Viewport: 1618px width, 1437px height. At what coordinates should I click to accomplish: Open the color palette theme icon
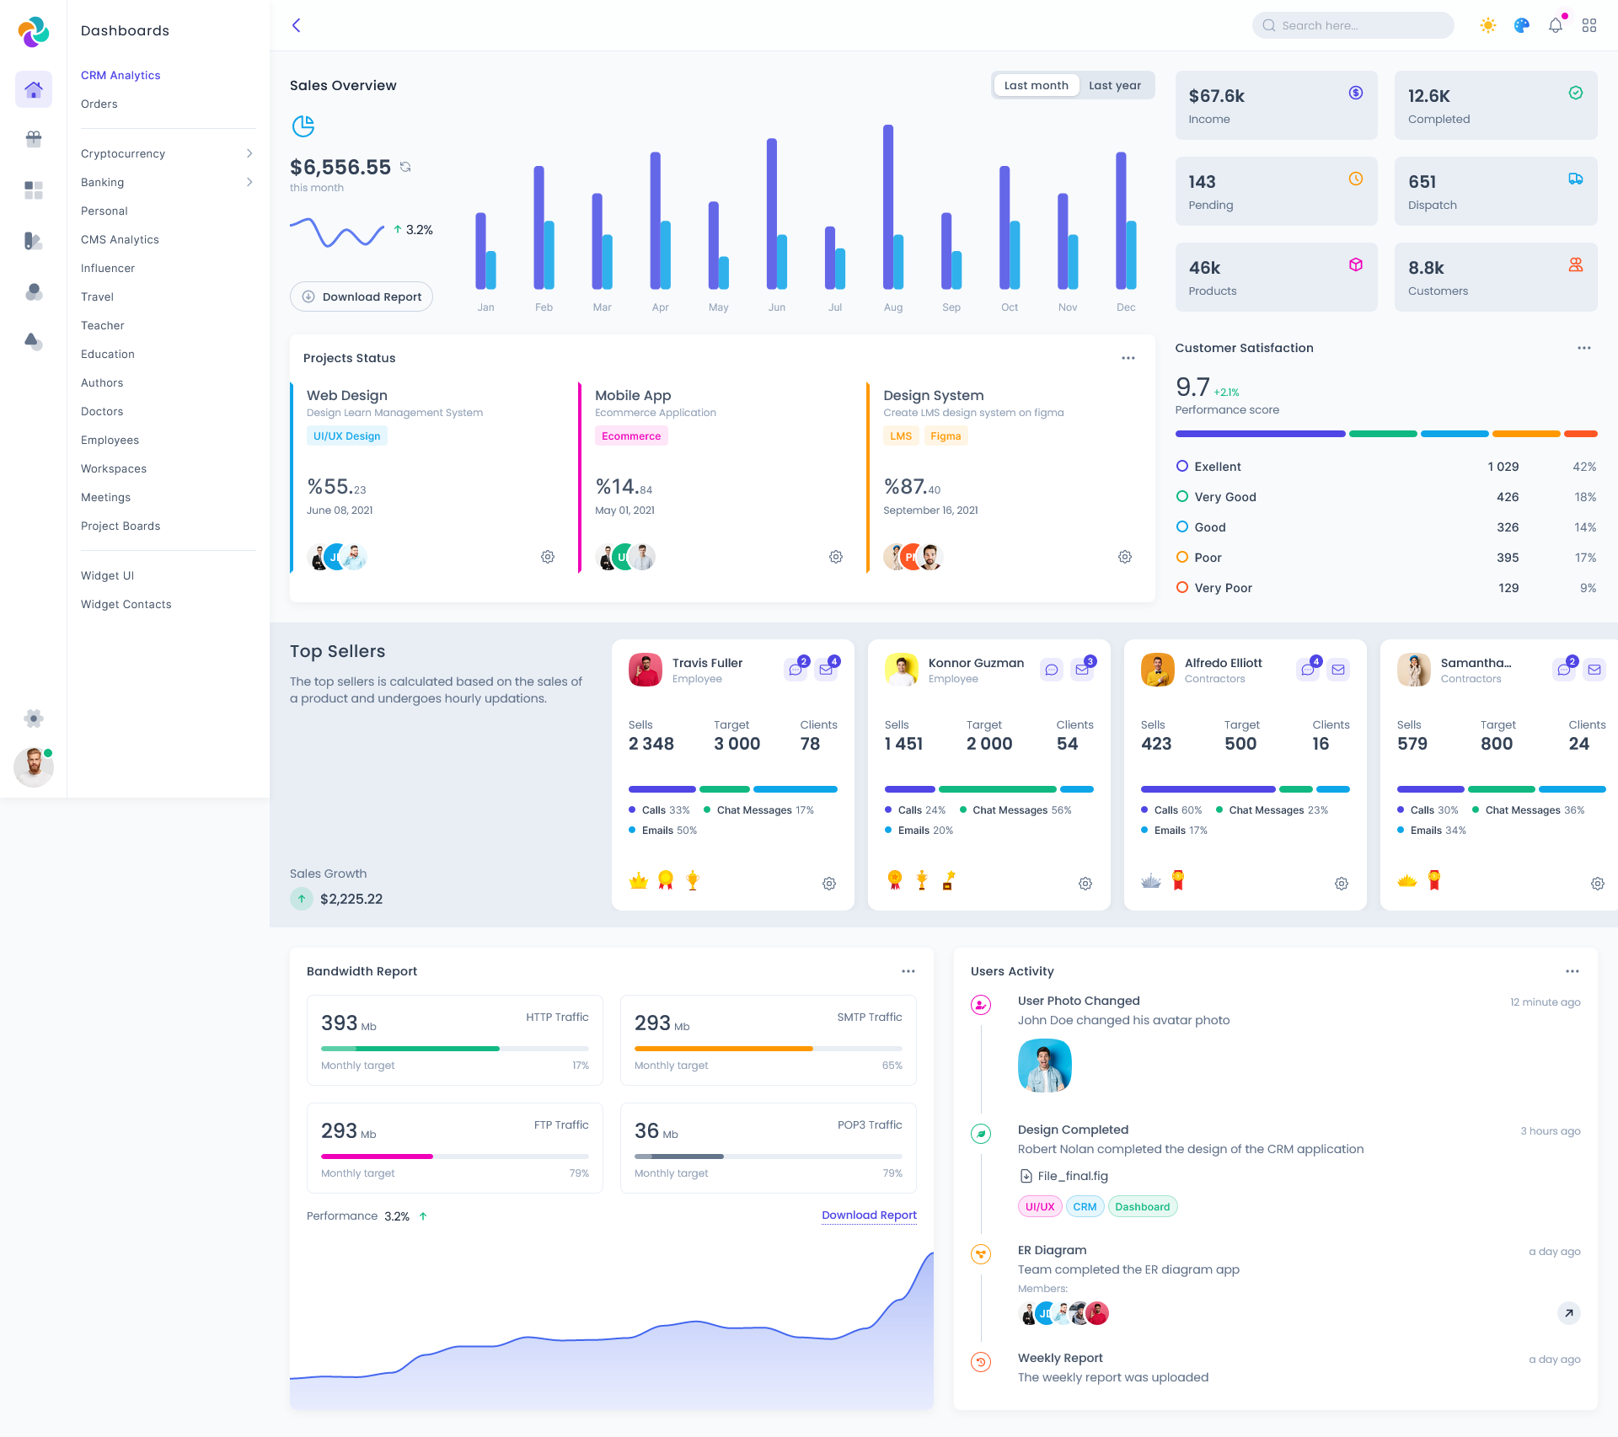pos(1521,25)
